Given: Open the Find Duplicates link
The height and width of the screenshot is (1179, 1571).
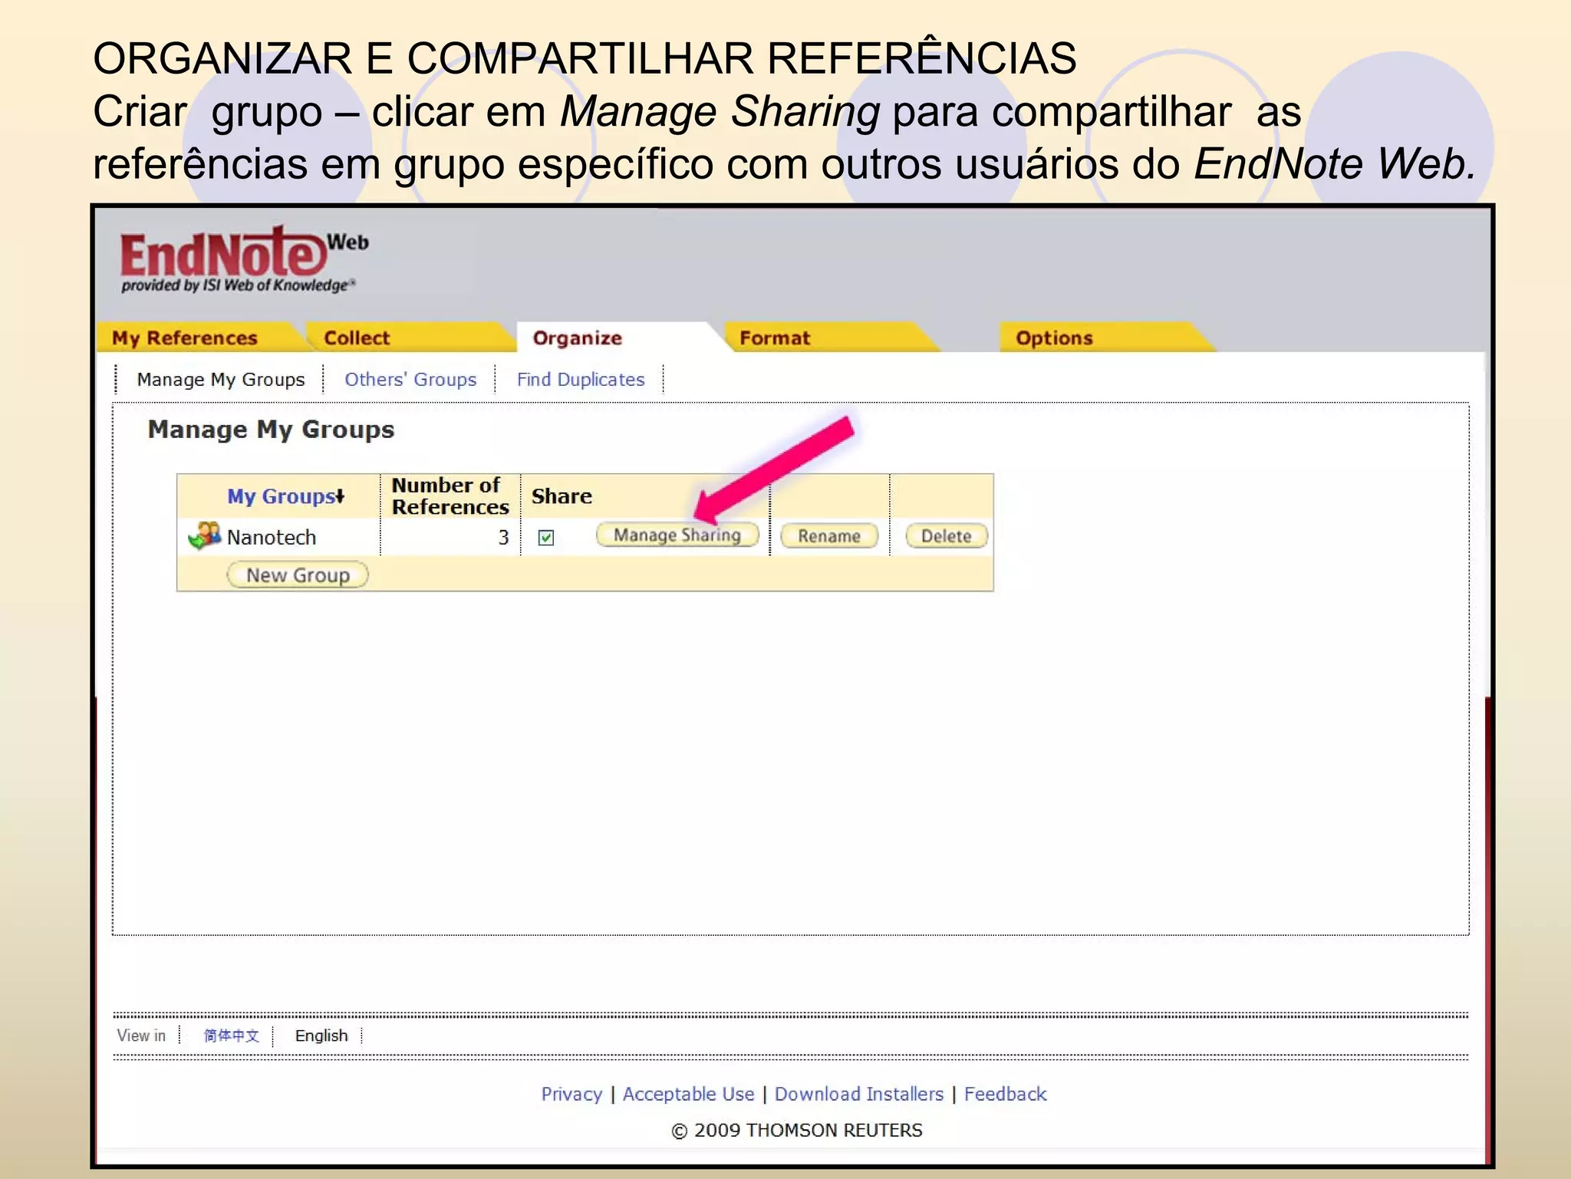Looking at the screenshot, I should tap(581, 380).
